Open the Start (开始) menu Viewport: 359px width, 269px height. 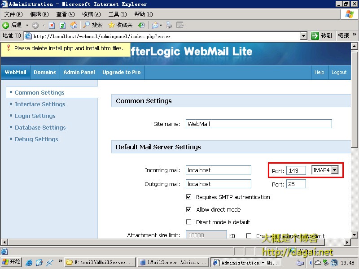coord(11,262)
